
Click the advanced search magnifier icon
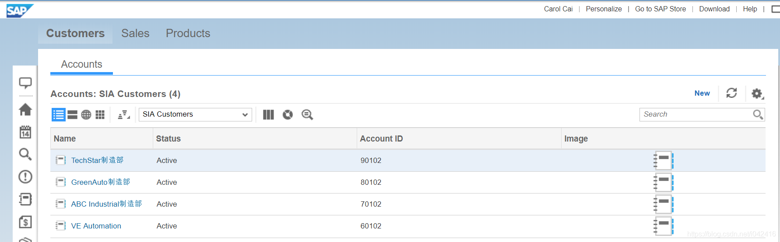click(x=307, y=114)
